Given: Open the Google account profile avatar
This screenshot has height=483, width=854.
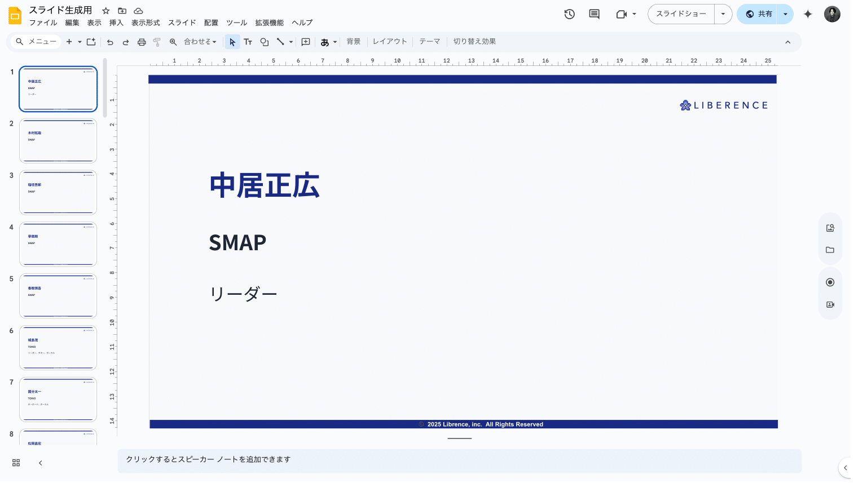Looking at the screenshot, I should point(832,14).
